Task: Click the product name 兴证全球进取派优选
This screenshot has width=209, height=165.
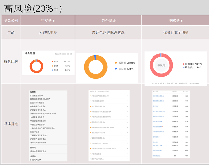Action: tap(108, 32)
